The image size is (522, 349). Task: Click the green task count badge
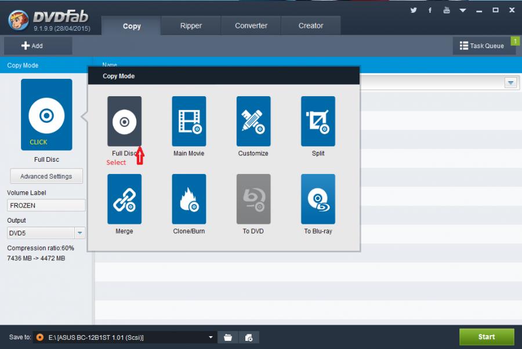pos(515,41)
